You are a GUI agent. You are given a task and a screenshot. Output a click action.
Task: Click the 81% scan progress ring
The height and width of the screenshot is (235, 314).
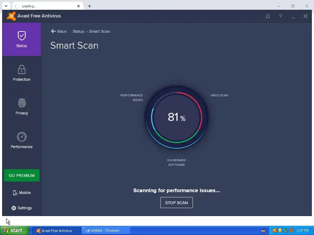[x=176, y=117]
